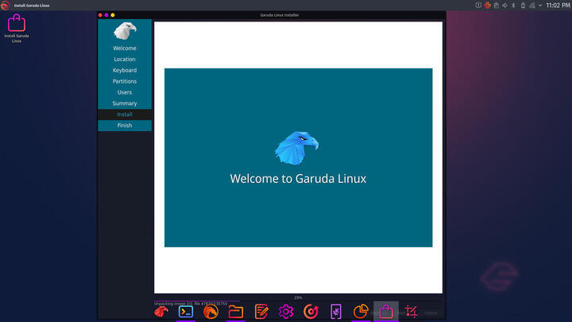This screenshot has height=322, width=572.
Task: Select the Partitions step in the installer sidebar
Action: pos(125,81)
